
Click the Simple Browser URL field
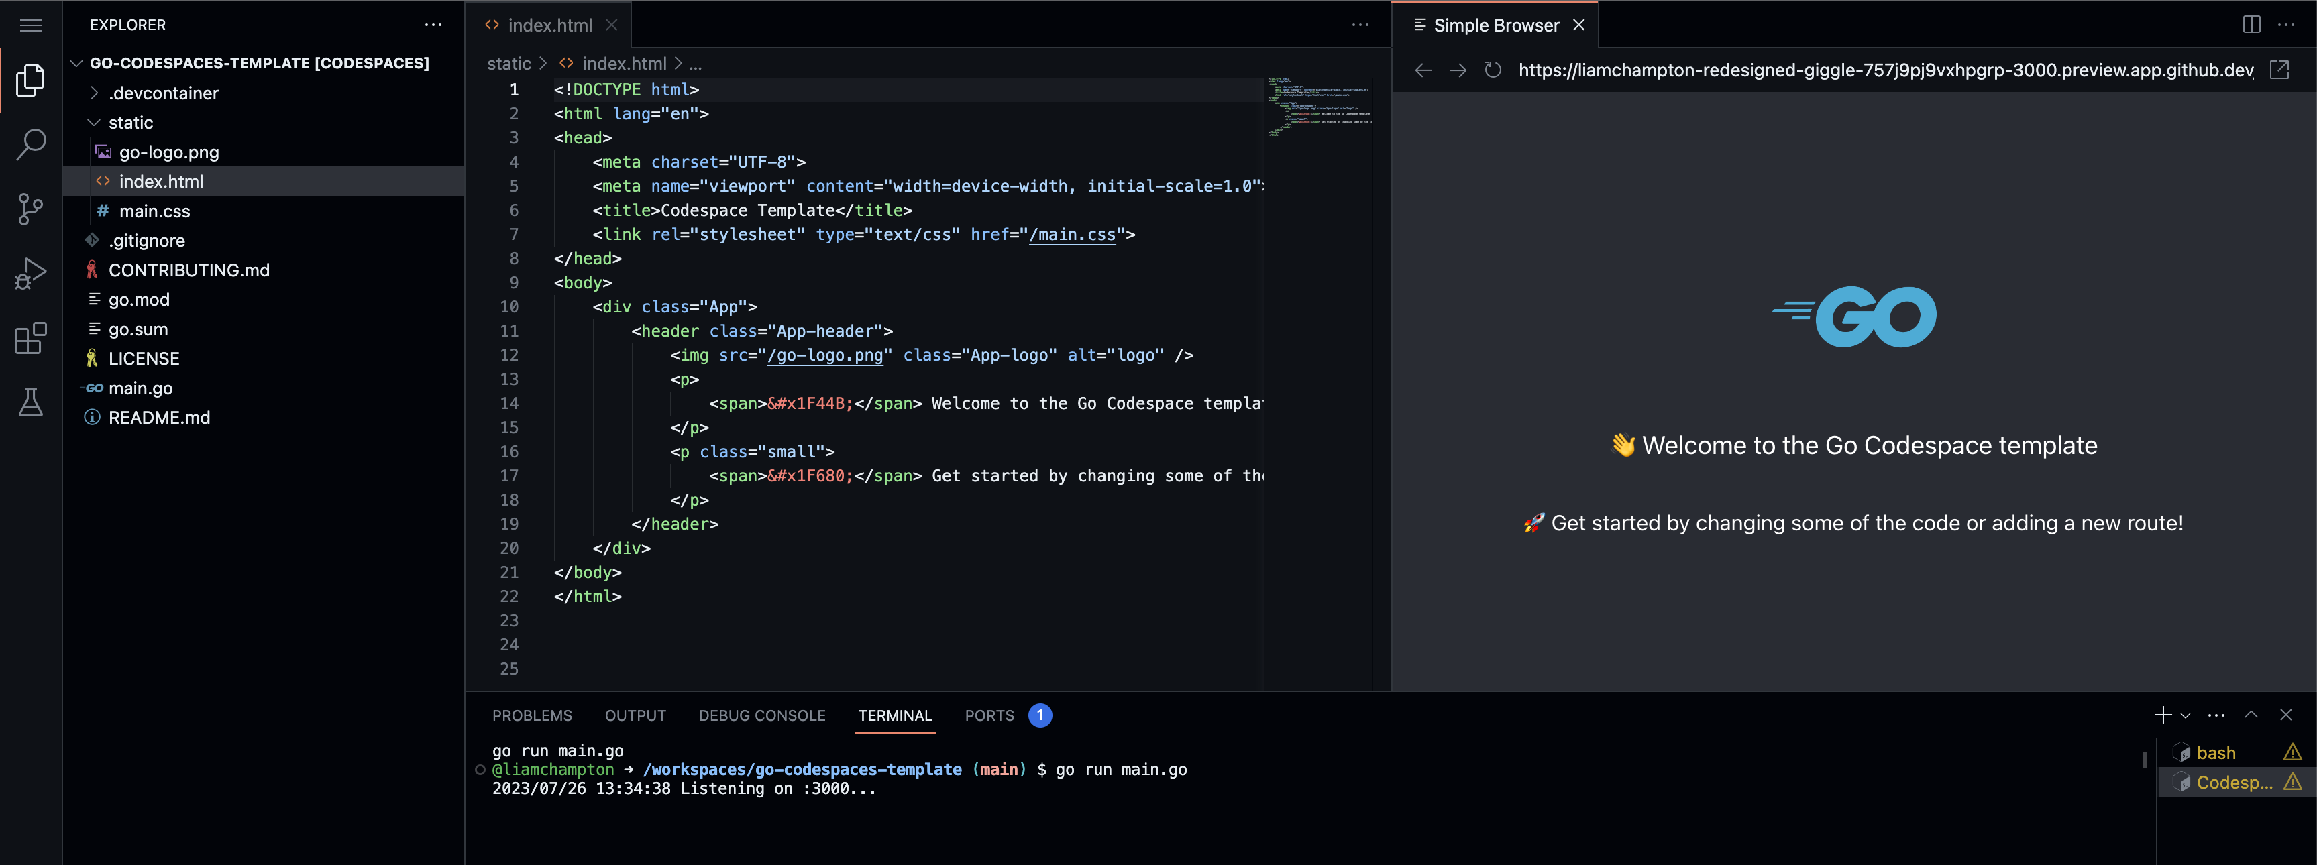(x=1884, y=70)
